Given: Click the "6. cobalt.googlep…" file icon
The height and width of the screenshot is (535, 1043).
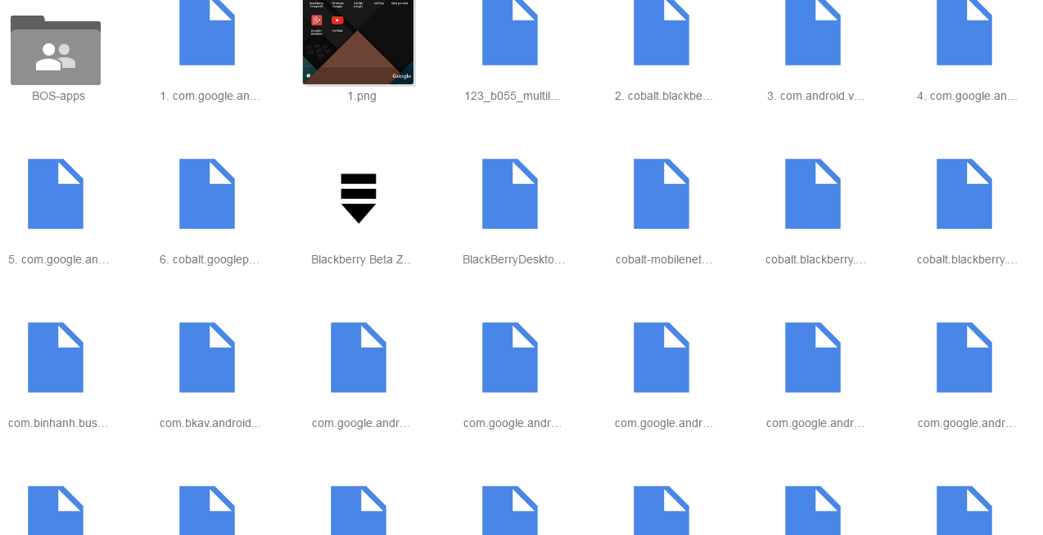Looking at the screenshot, I should (x=207, y=194).
